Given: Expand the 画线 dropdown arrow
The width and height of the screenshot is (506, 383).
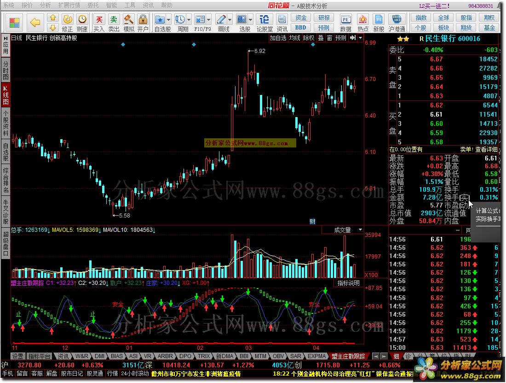Looking at the screenshot, I should [230, 20].
